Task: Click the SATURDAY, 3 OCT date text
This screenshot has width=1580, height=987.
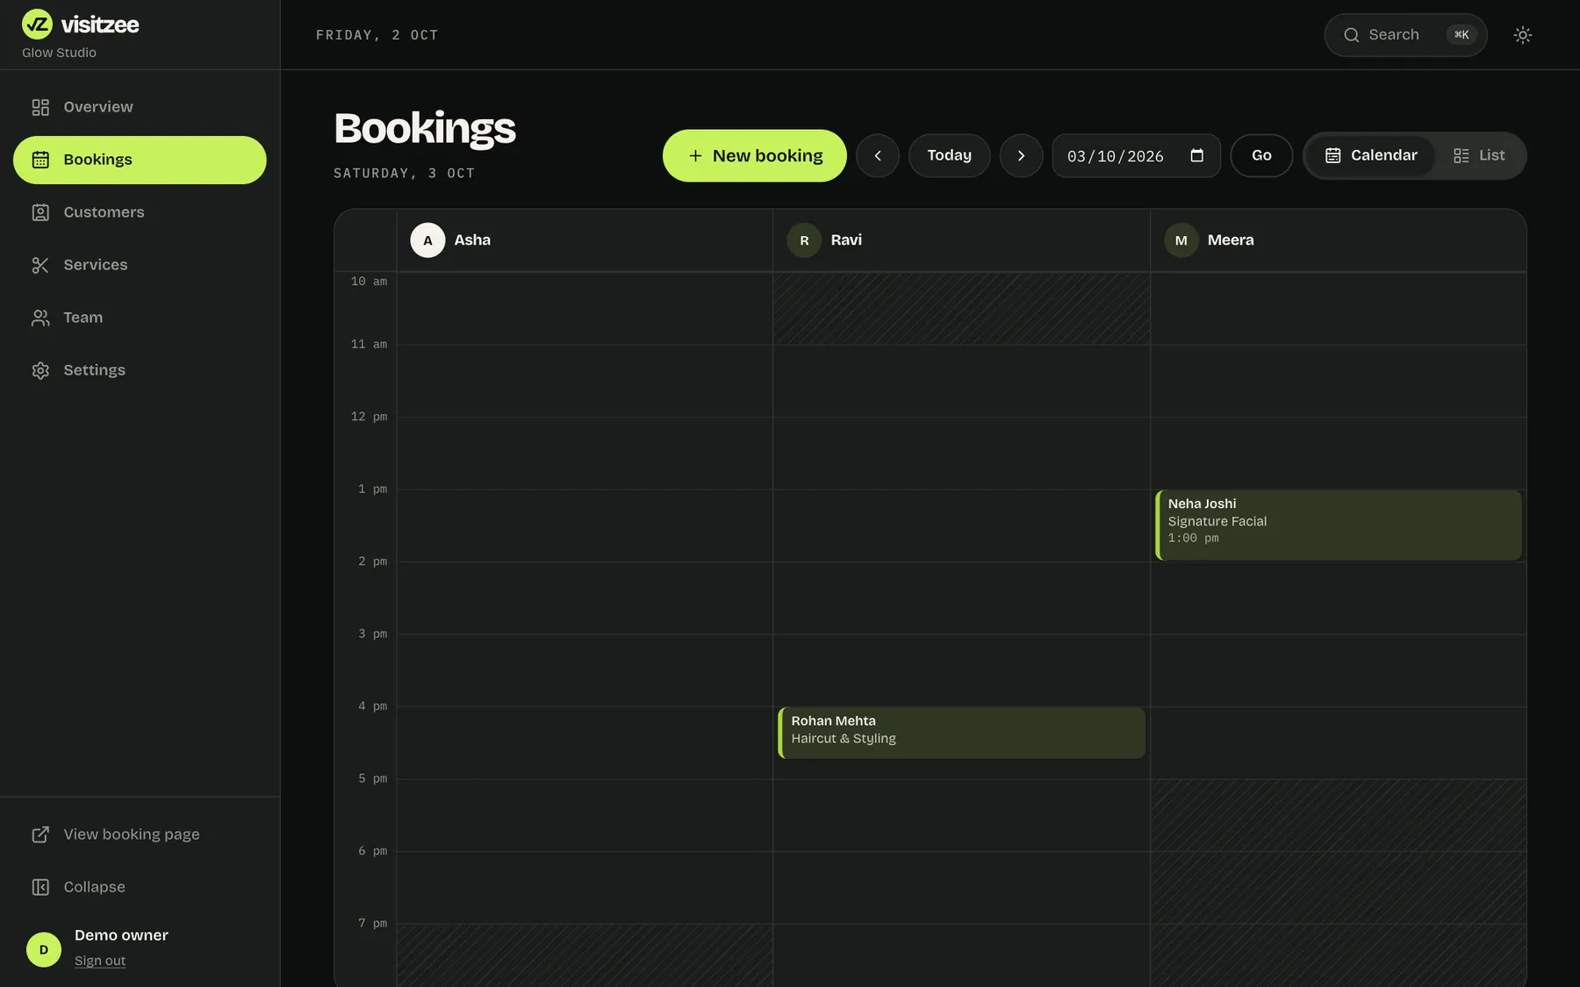Action: pos(404,174)
